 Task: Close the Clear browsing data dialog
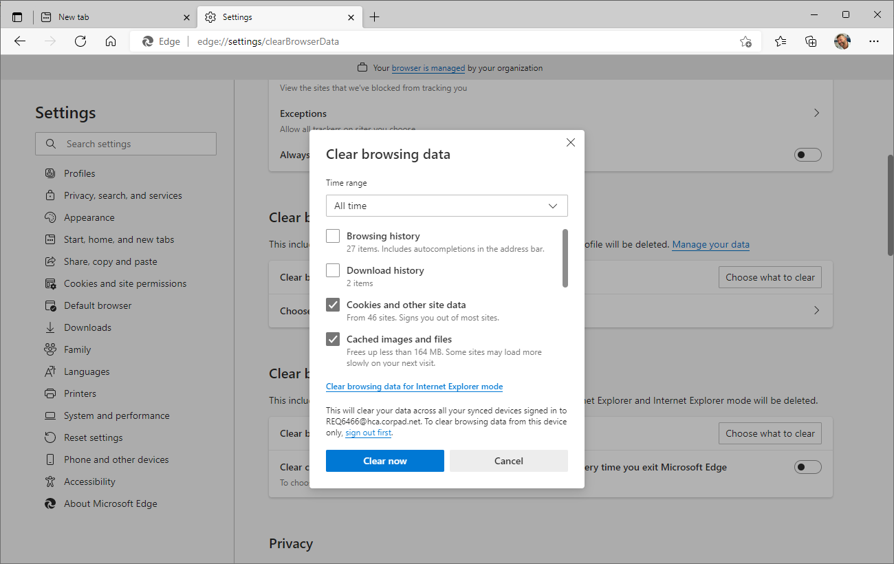pyautogui.click(x=570, y=142)
